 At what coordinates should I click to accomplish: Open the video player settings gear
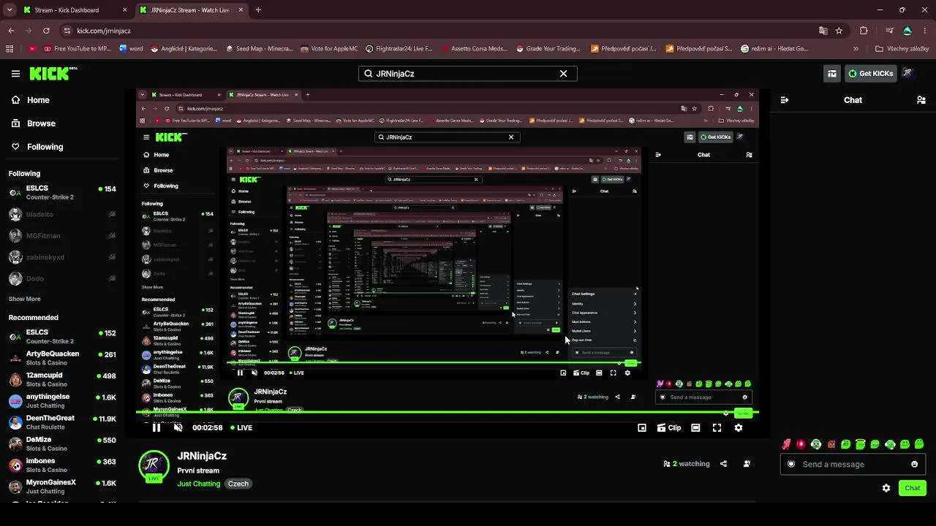point(739,428)
